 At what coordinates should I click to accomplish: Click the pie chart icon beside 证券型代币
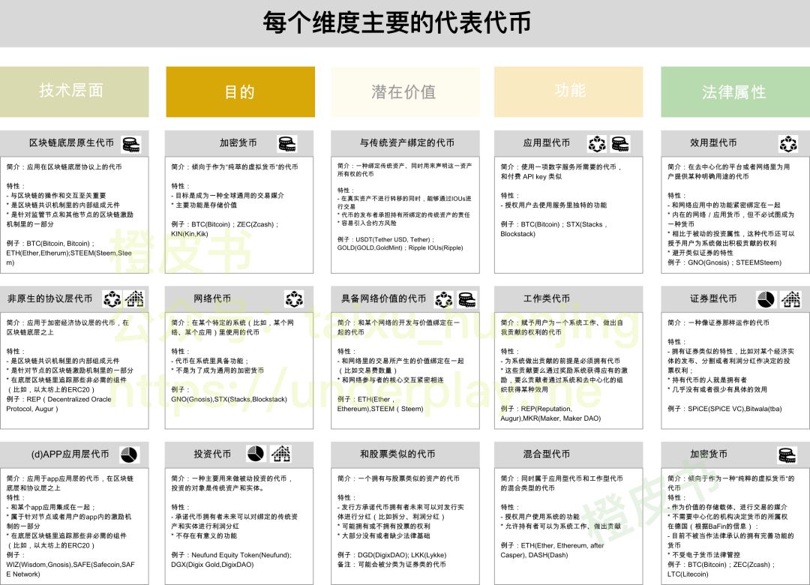click(x=766, y=298)
